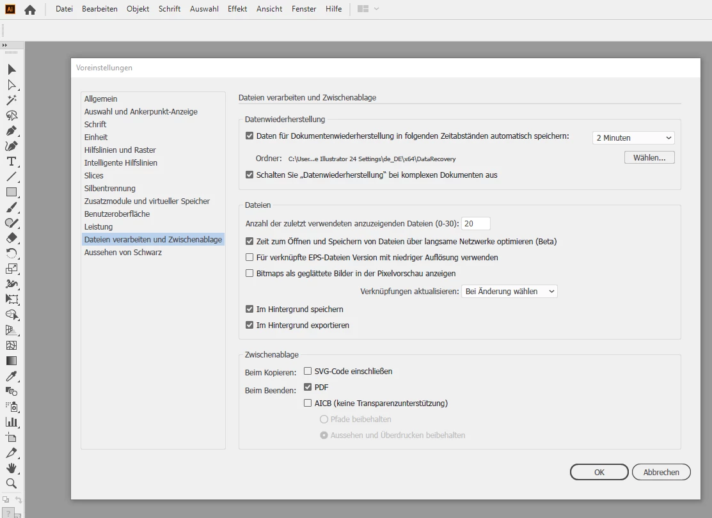Click Wählen... to choose recovery folder

tap(649, 157)
